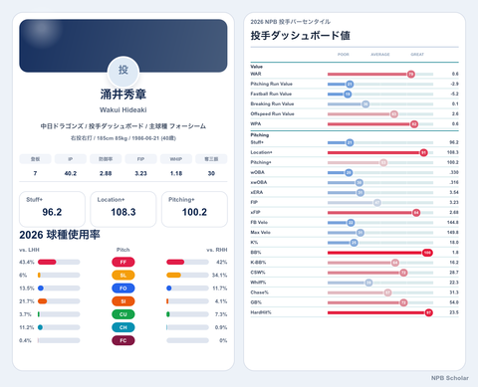Open the Location+ 108.3 card
Screen dimensions: 478x387
click(123, 209)
